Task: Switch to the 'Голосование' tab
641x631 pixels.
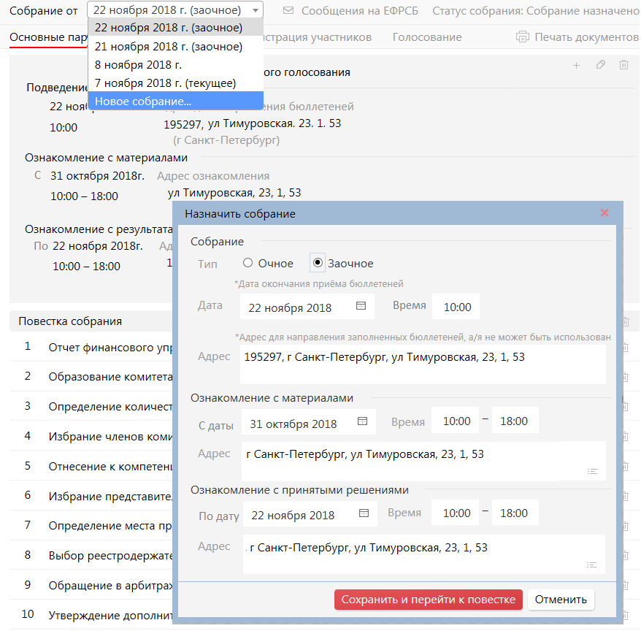Action: point(426,37)
